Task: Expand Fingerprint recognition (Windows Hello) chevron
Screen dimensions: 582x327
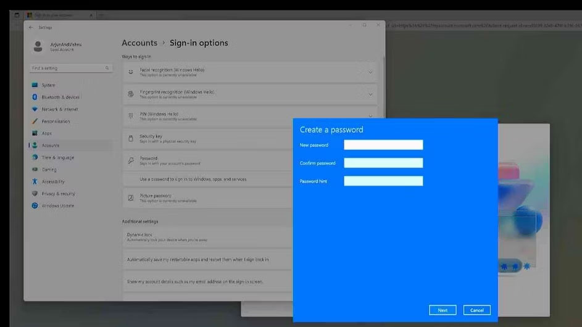Action: click(x=370, y=94)
